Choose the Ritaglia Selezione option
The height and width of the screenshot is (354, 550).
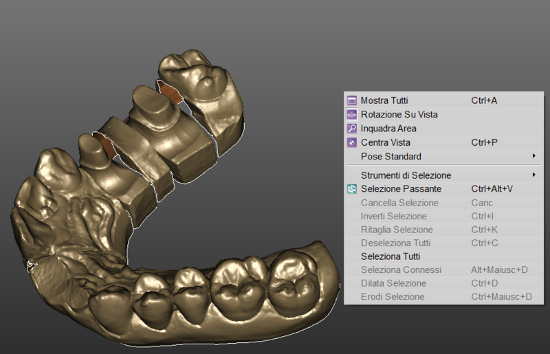pos(397,230)
